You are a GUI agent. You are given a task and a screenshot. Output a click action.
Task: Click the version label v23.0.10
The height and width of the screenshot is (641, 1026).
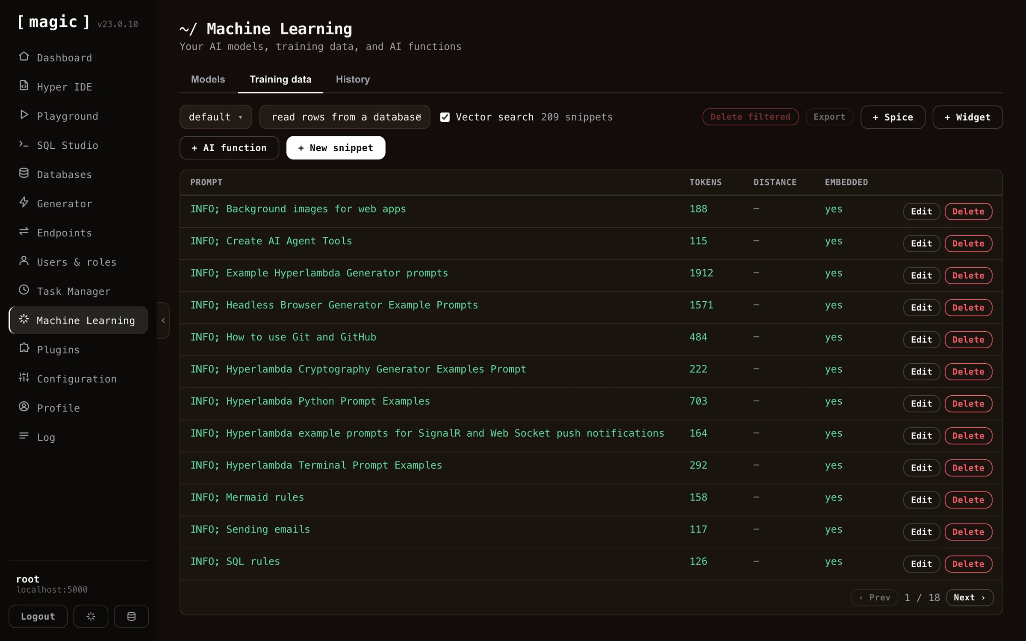[x=118, y=24]
